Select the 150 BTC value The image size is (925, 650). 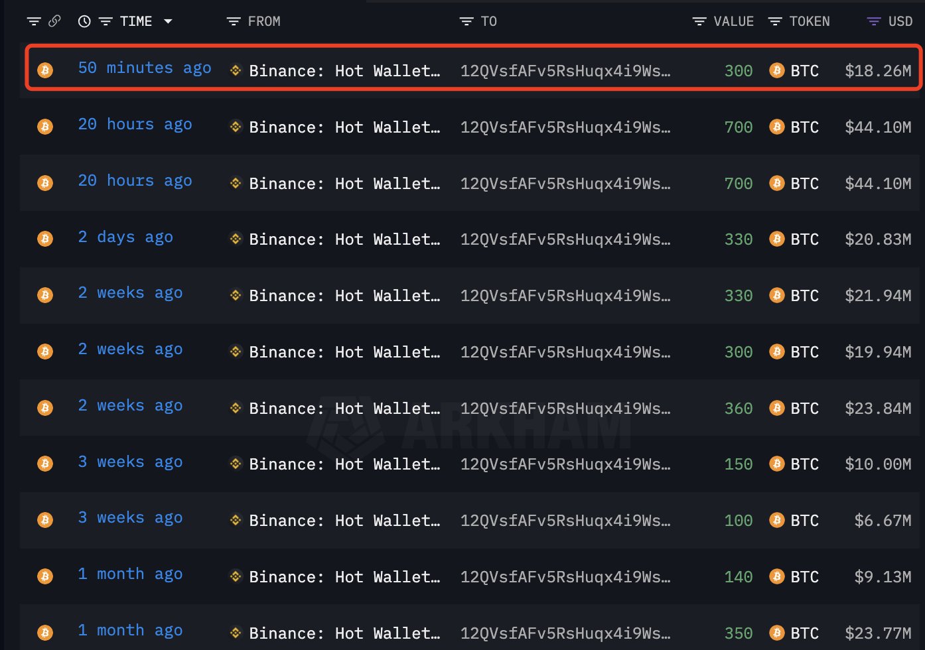click(x=739, y=464)
